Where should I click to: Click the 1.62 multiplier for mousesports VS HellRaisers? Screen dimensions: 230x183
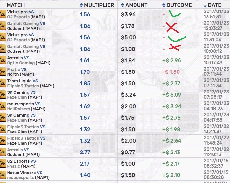(x=85, y=106)
